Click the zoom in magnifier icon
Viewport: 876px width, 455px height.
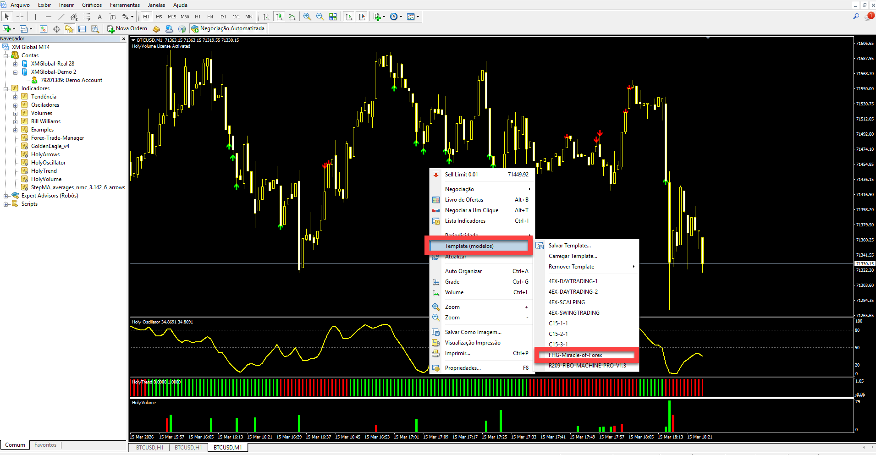click(307, 16)
